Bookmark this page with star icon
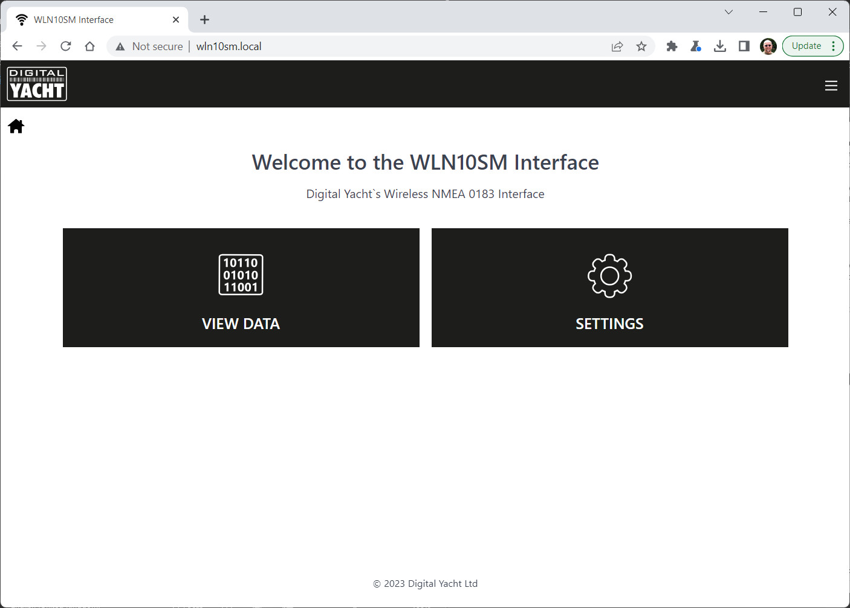The width and height of the screenshot is (850, 608). tap(641, 46)
